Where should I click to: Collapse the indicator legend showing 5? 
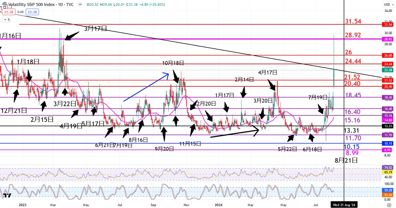pyautogui.click(x=7, y=20)
